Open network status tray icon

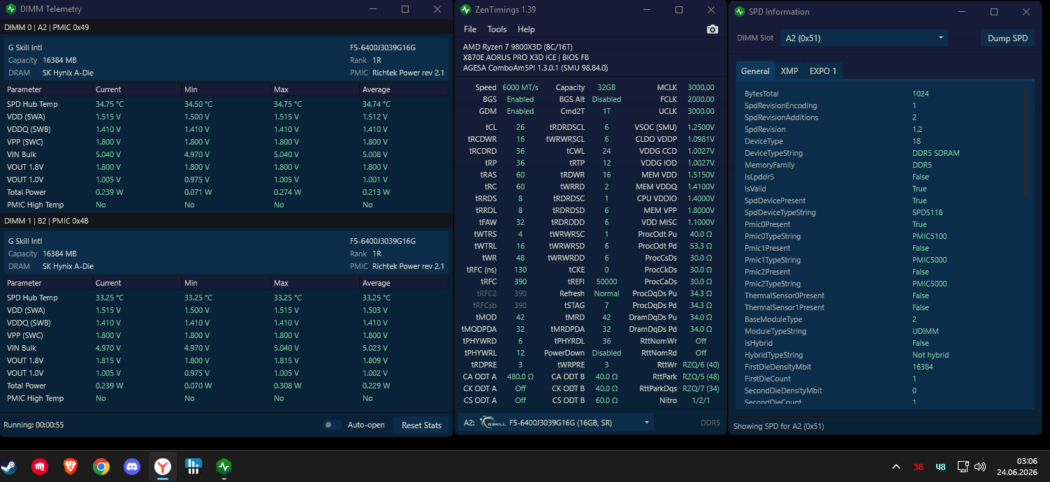(x=963, y=467)
